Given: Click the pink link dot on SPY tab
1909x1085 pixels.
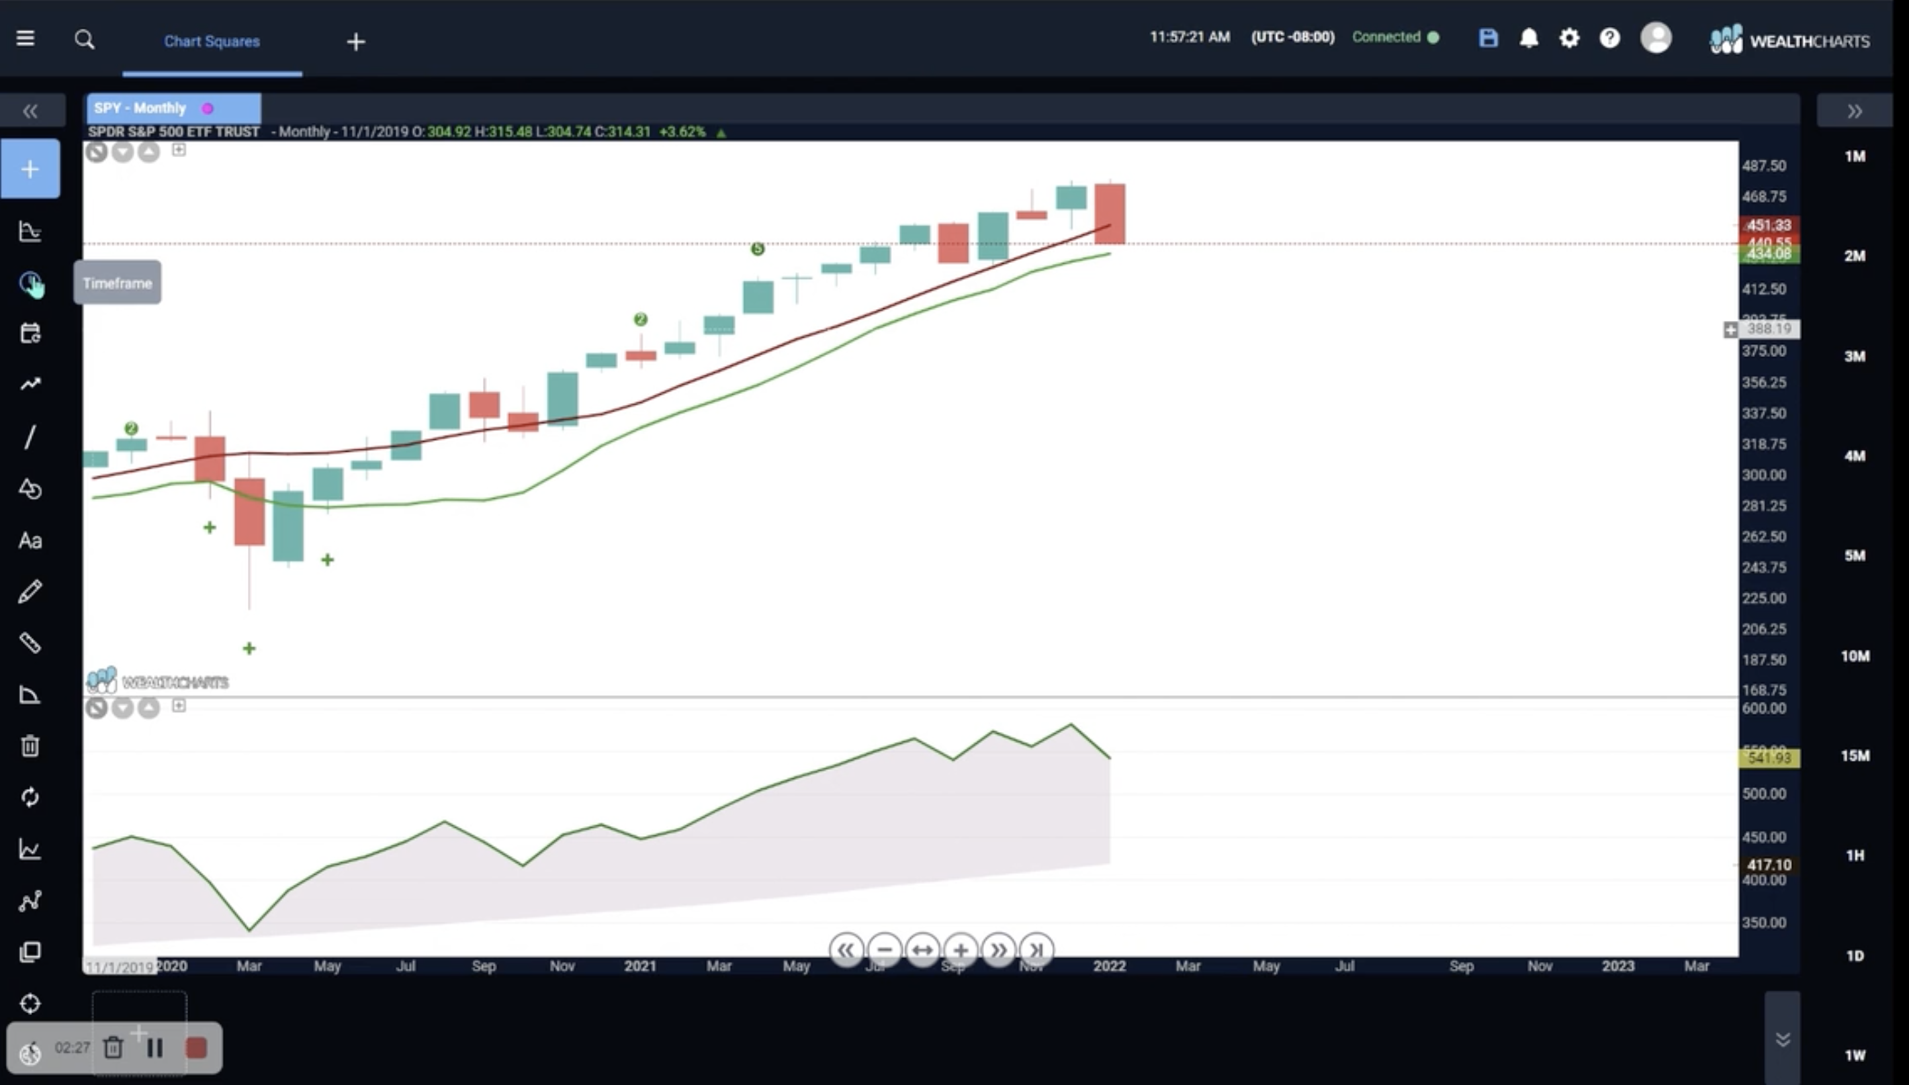Looking at the screenshot, I should (208, 109).
